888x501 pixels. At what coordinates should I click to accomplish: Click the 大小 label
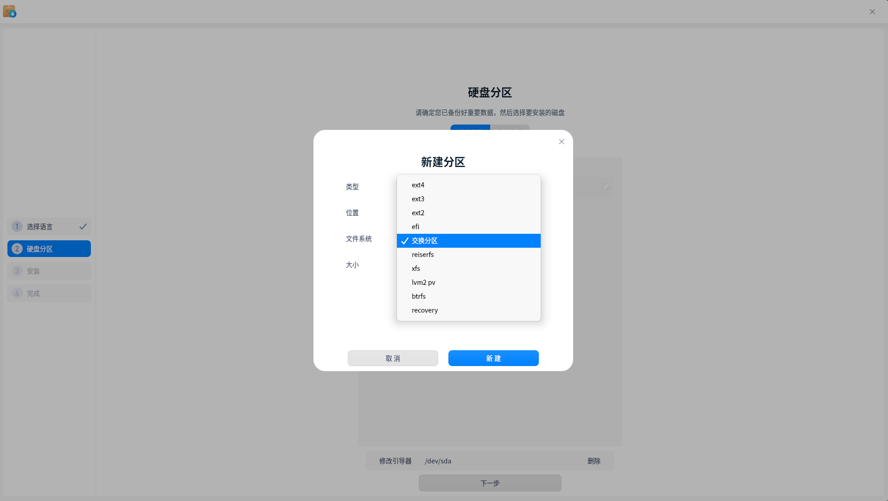(x=352, y=264)
